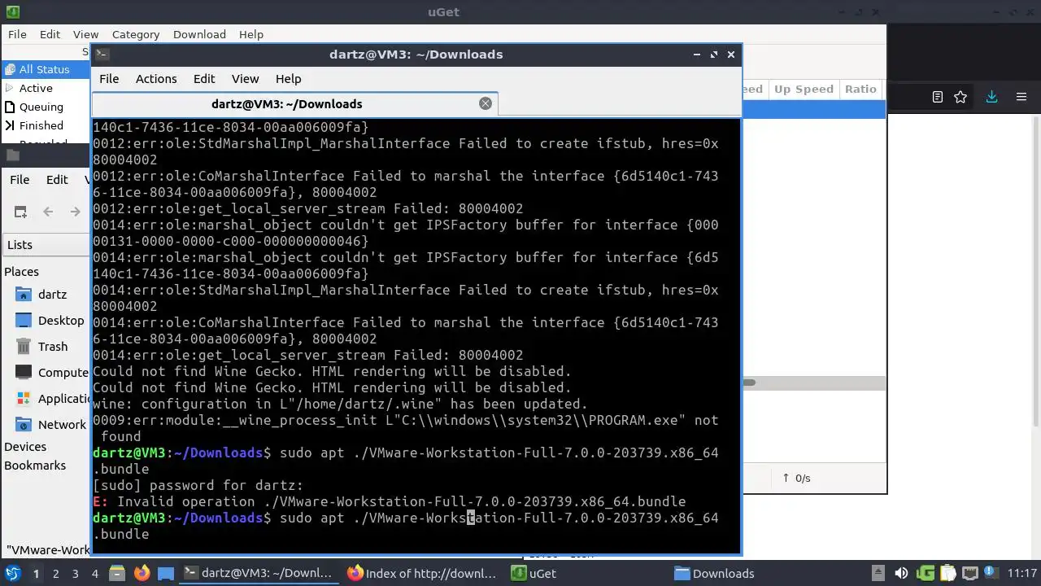Image resolution: width=1041 pixels, height=586 pixels.
Task: Click the taskbar clock 11:17
Action: pyautogui.click(x=1022, y=573)
